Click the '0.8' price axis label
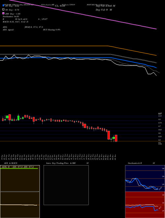The width and height of the screenshot is (165, 218). 159,120
